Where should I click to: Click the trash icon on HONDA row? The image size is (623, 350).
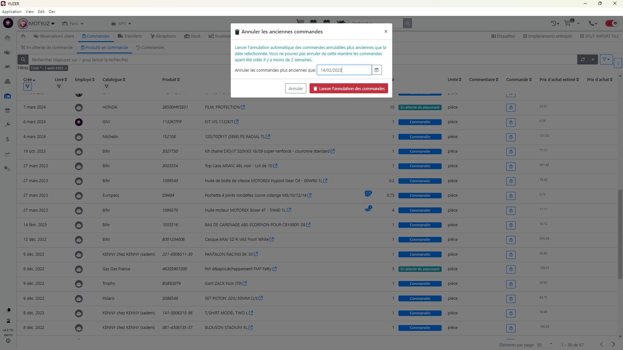(x=511, y=108)
